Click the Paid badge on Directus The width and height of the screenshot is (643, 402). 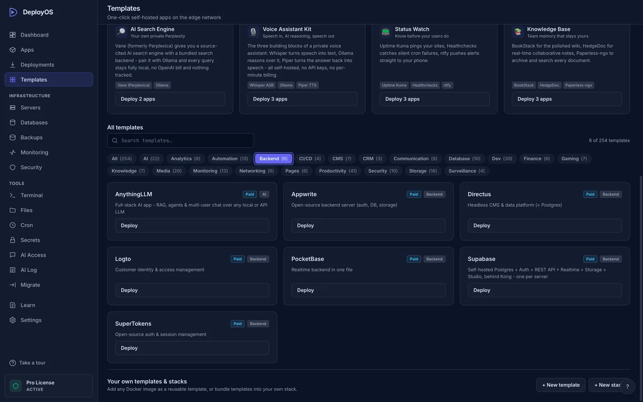[x=590, y=195]
